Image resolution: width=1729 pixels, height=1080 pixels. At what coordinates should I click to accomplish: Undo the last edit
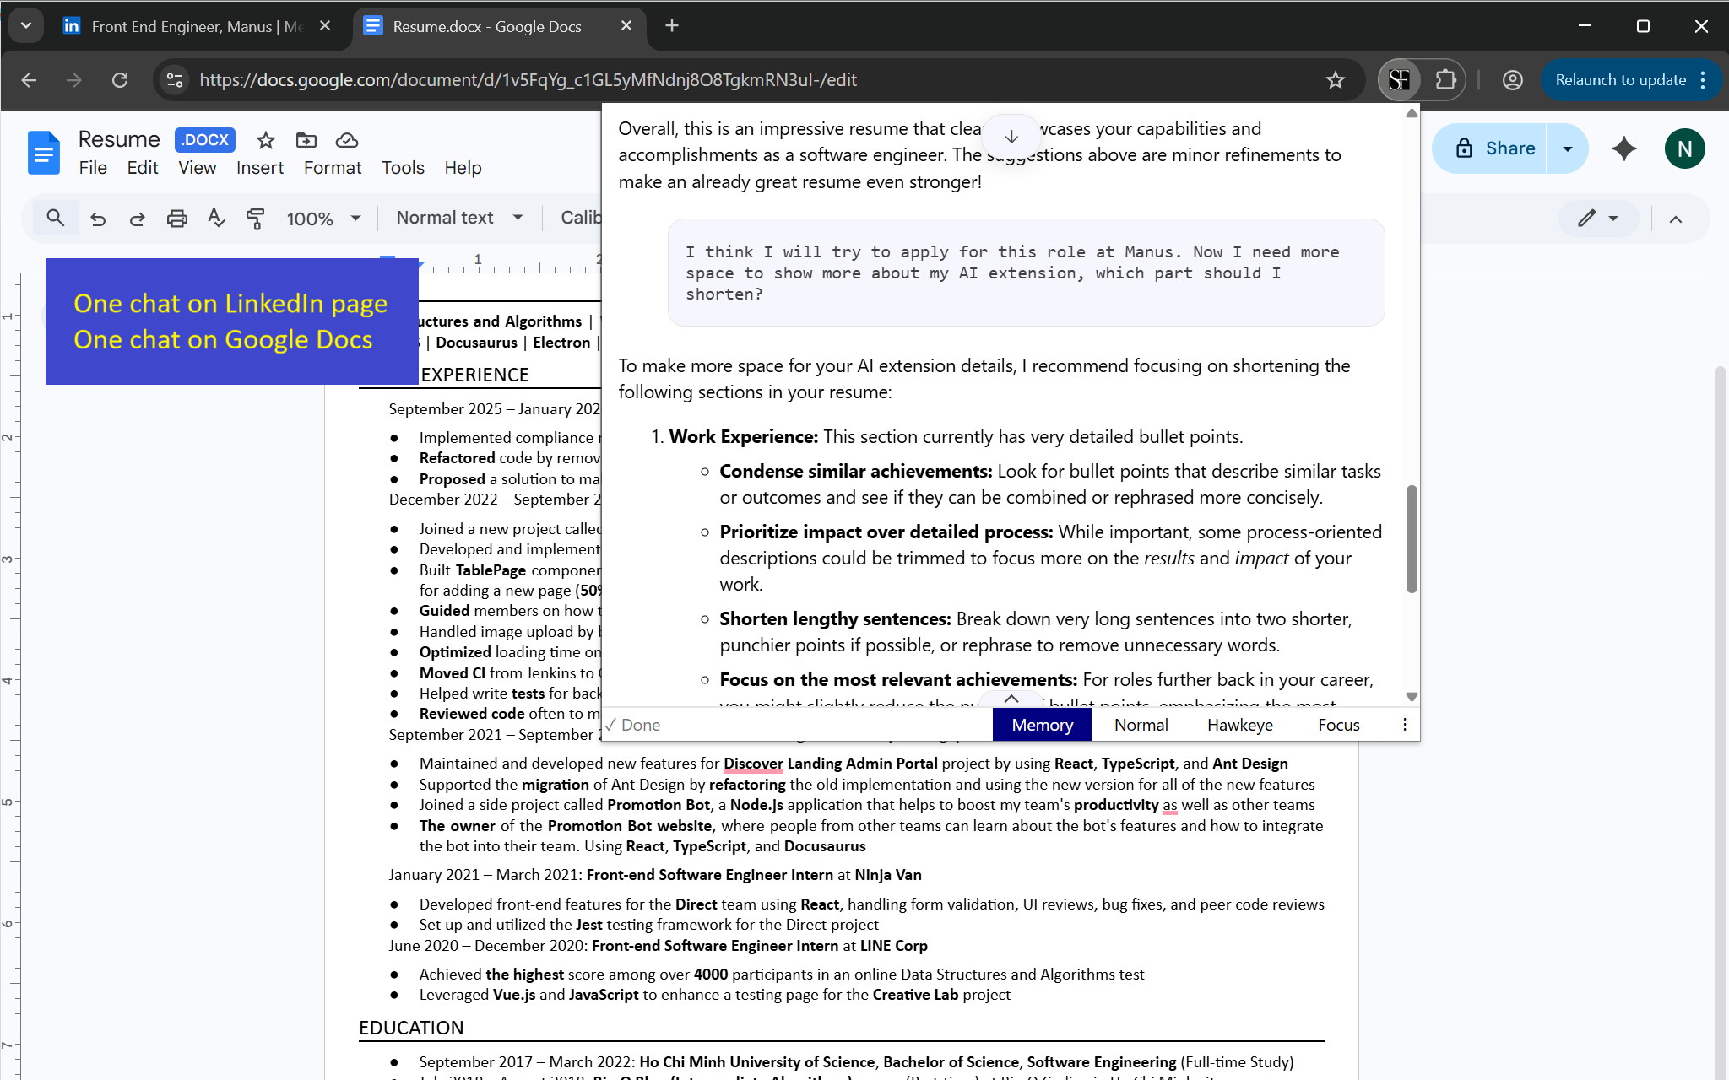[98, 218]
